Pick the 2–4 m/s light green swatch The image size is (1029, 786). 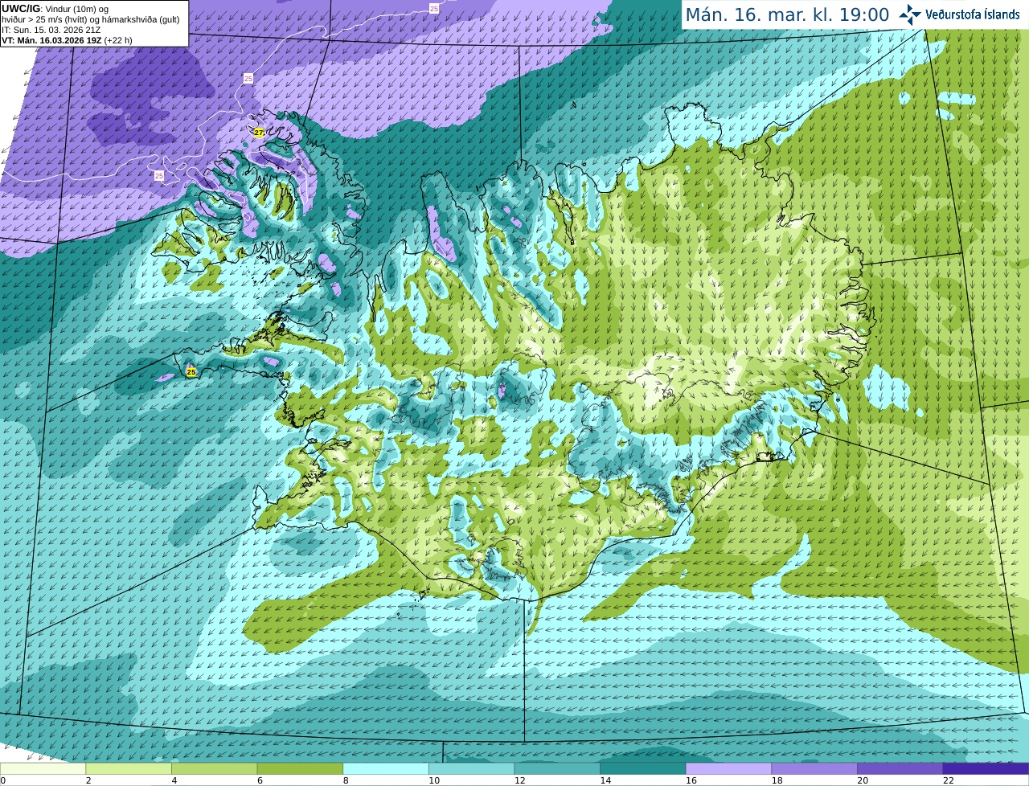tap(129, 768)
